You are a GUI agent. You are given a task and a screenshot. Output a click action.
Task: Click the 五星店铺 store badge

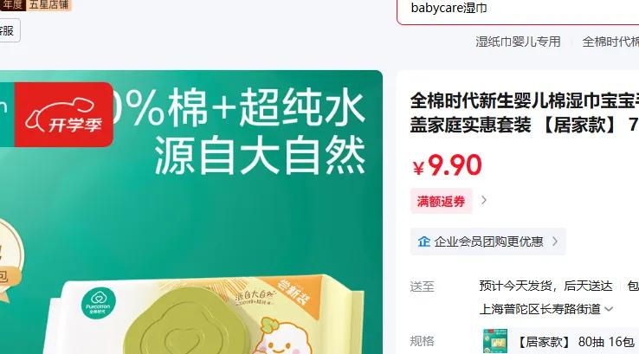pyautogui.click(x=48, y=5)
